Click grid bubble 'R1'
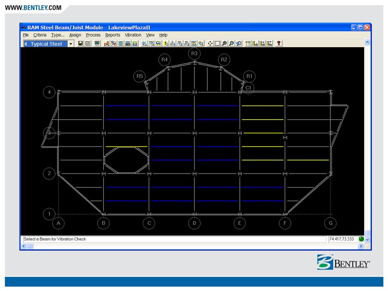388x291 pixels. tap(249, 76)
